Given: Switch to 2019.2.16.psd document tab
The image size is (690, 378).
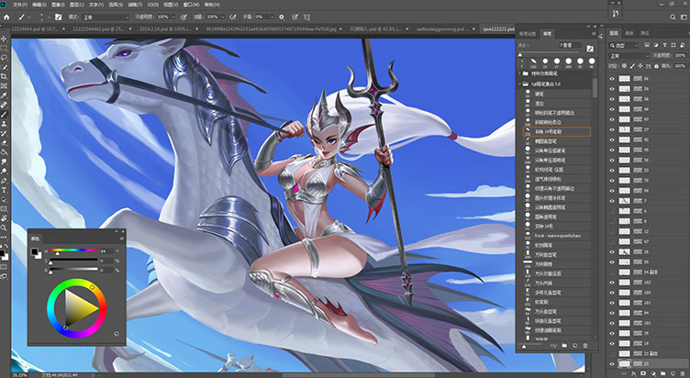Looking at the screenshot, I should coord(164,29).
